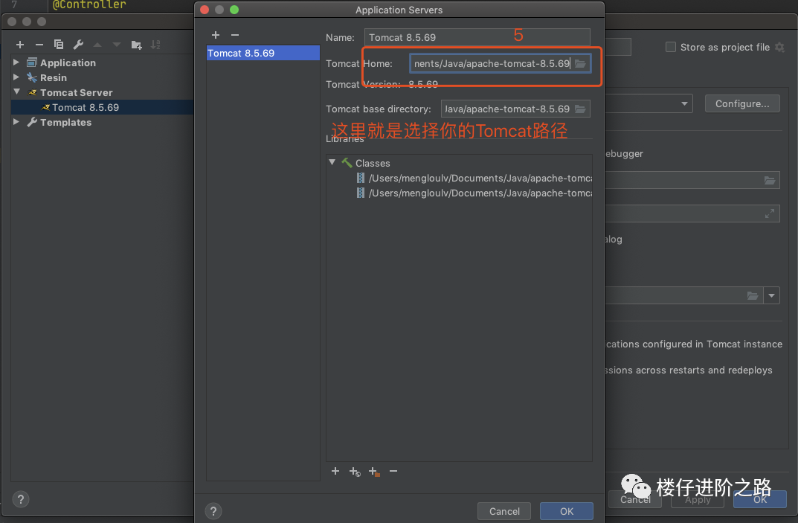Add application server with plus icon

[215, 35]
